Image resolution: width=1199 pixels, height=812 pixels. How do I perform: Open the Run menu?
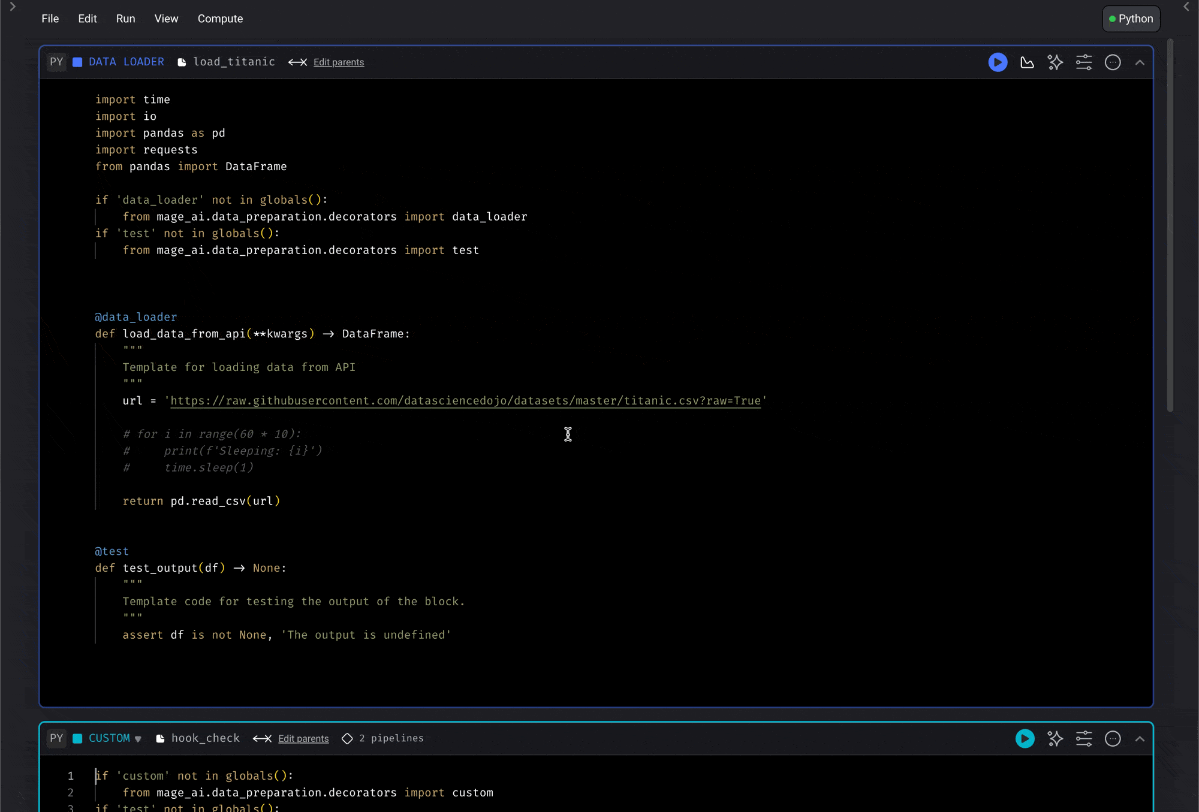tap(125, 19)
